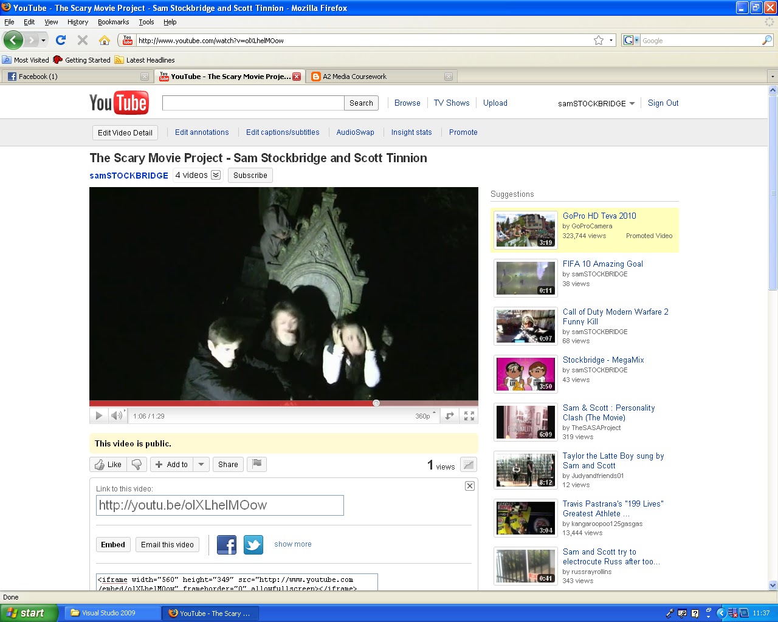Screen dimensions: 778x622
Task: Switch to the Facebook (1) tab
Action: pos(77,77)
